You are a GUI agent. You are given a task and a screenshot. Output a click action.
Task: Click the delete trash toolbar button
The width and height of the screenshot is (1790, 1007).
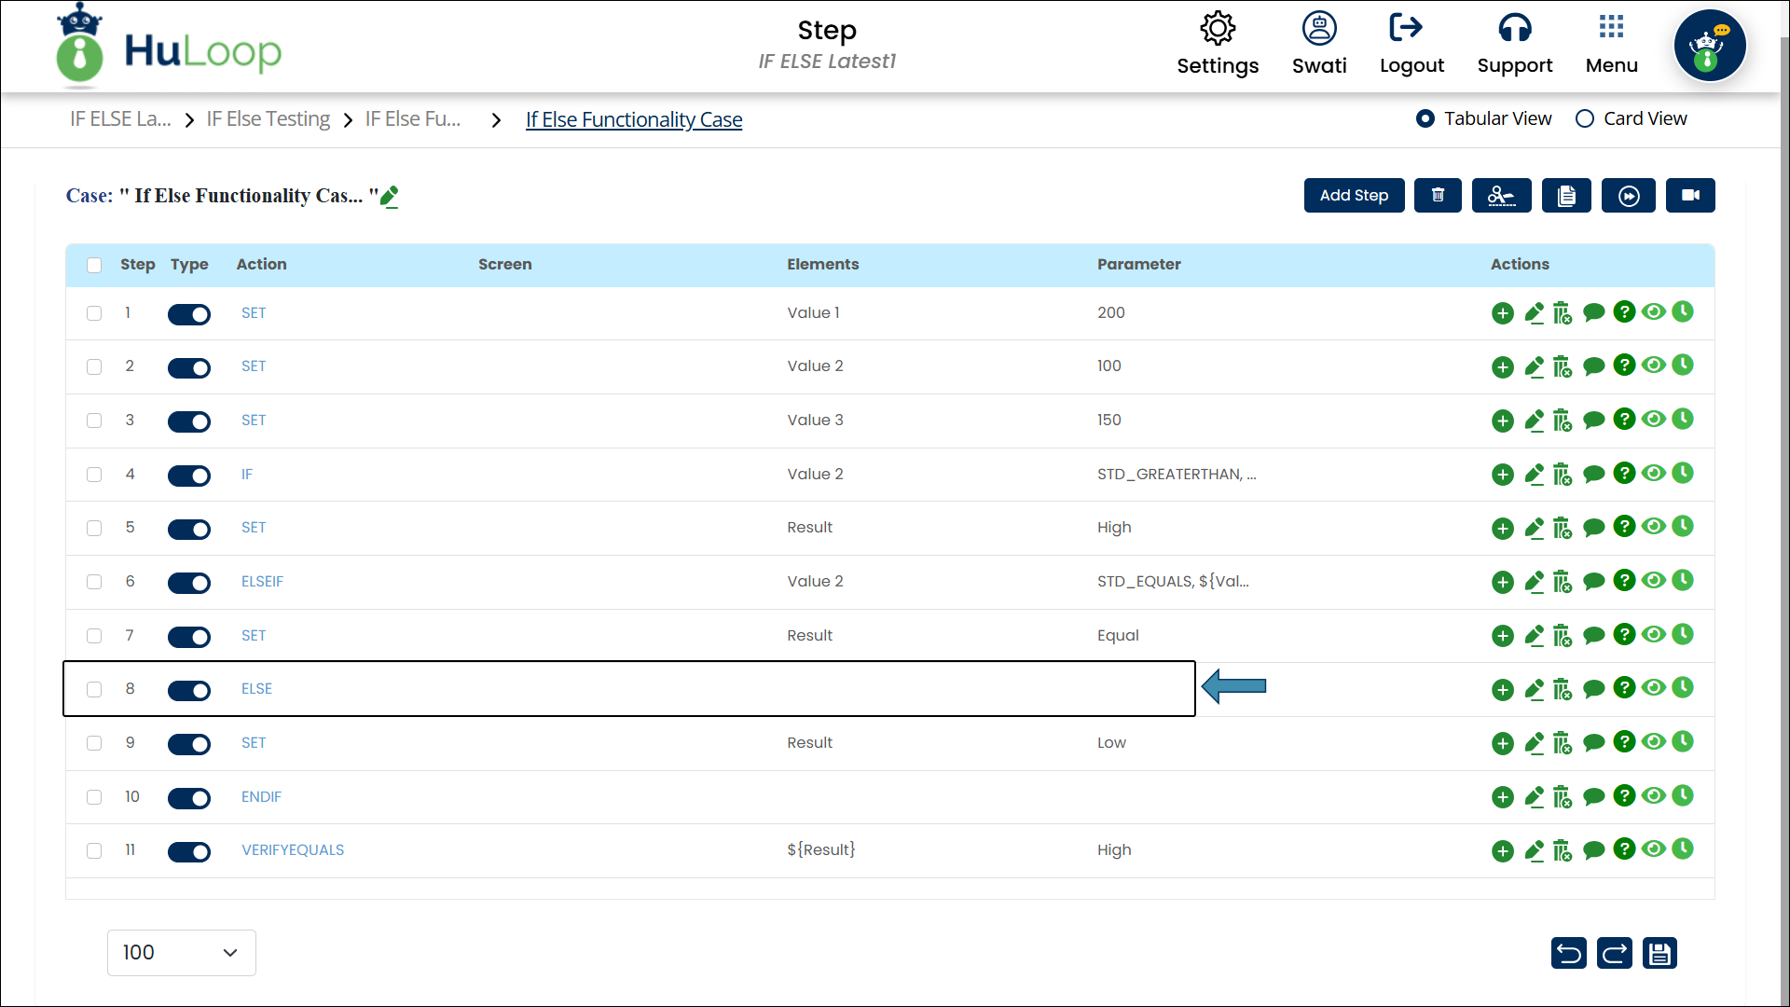pos(1438,195)
